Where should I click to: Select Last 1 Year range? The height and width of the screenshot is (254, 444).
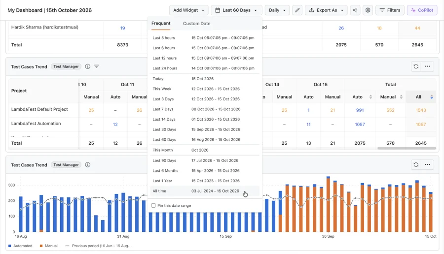coord(204,181)
